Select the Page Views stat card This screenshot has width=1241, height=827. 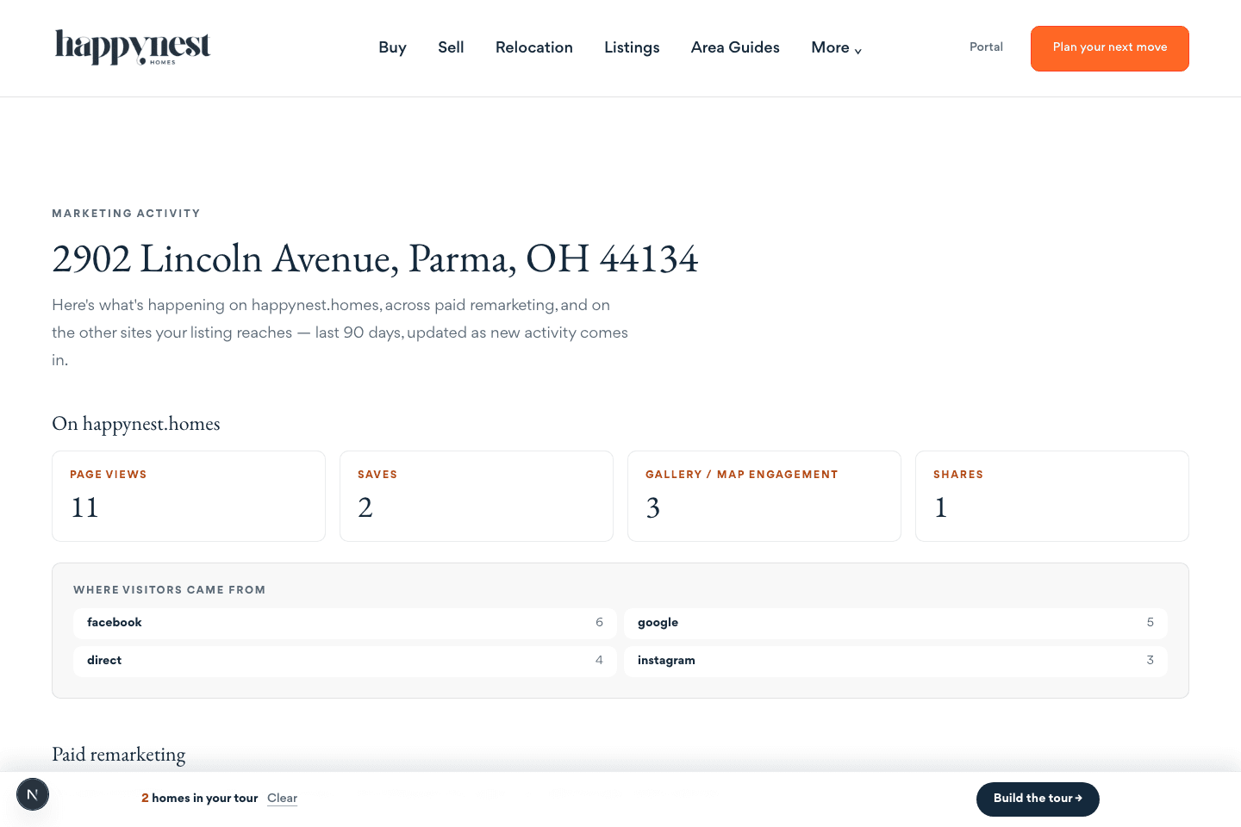189,496
